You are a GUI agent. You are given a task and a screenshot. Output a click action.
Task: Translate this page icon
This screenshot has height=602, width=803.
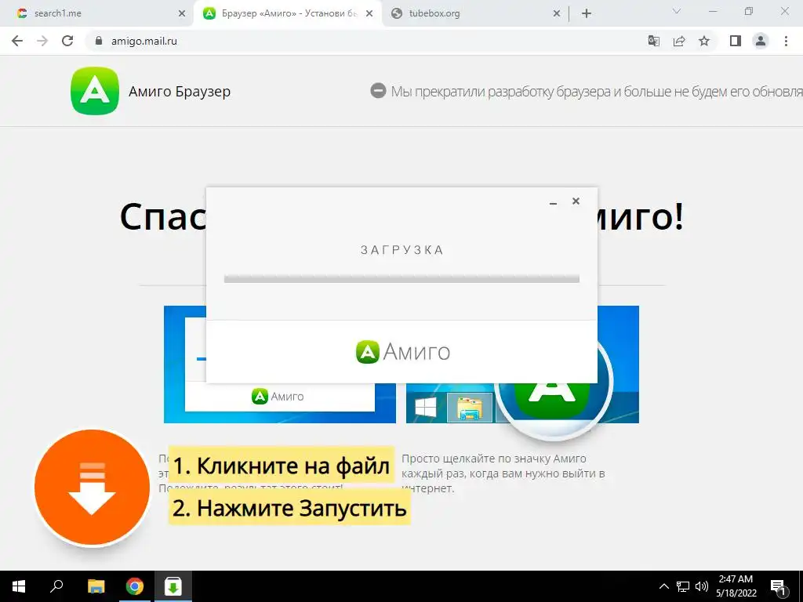click(x=653, y=41)
